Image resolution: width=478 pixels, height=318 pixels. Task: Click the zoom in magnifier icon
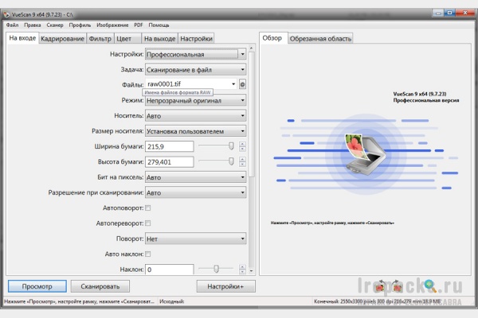click(x=430, y=285)
